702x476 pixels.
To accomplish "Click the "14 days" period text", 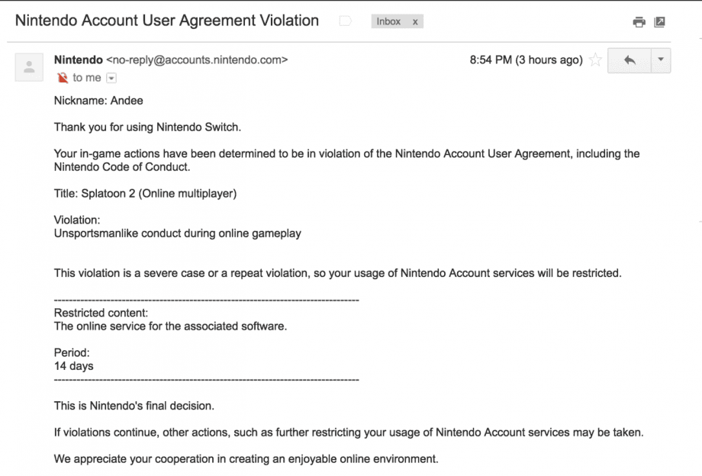I will point(74,366).
